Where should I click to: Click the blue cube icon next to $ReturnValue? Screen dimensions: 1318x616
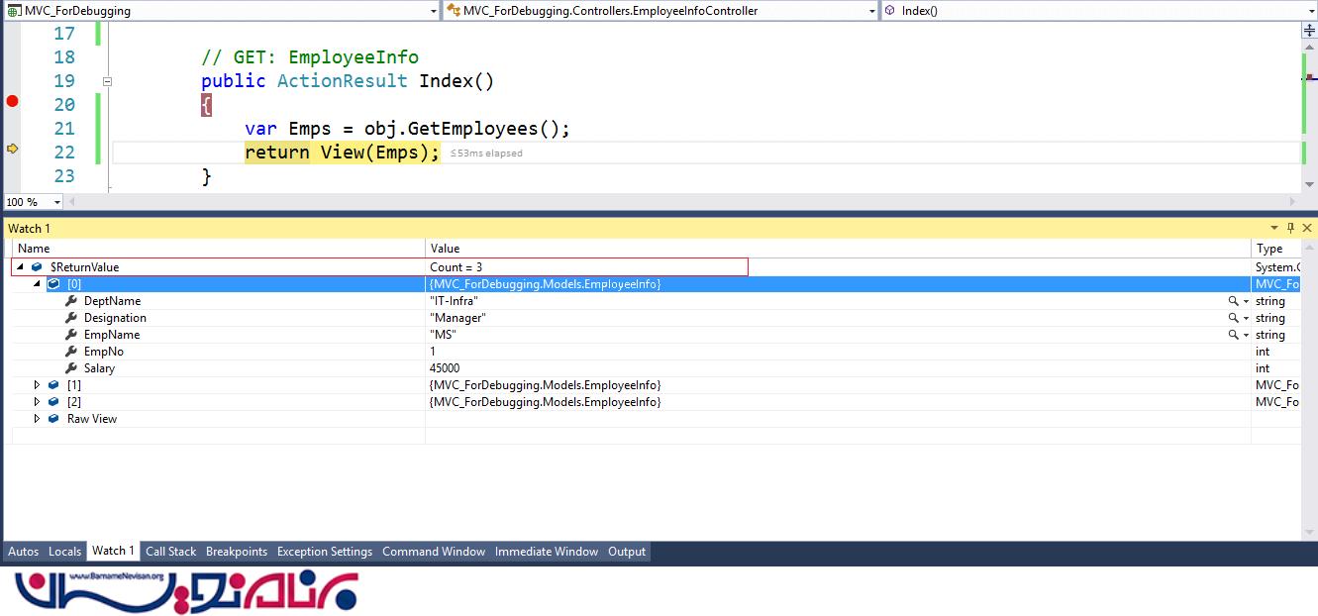pos(37,267)
